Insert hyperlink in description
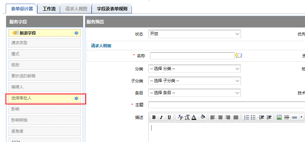305x142 pixels. pyautogui.click(x=294, y=117)
